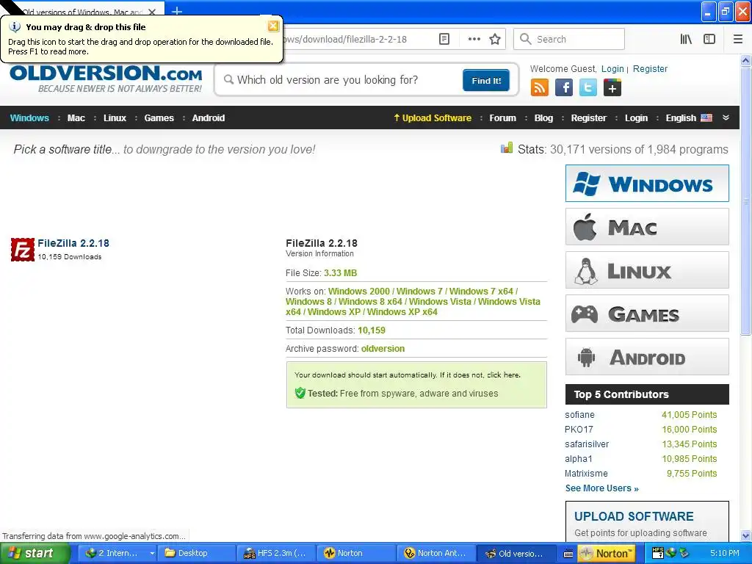
Task: Open contributor safarisilver profile link
Action: pyautogui.click(x=587, y=444)
